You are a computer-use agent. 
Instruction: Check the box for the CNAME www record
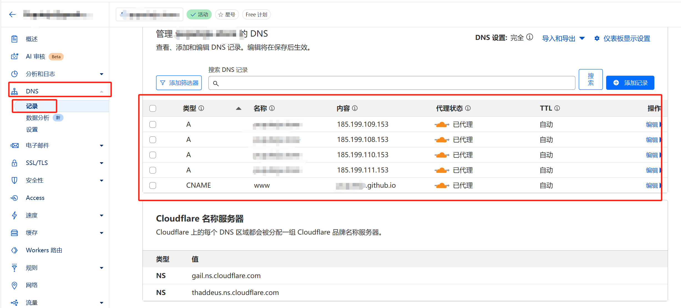point(153,185)
